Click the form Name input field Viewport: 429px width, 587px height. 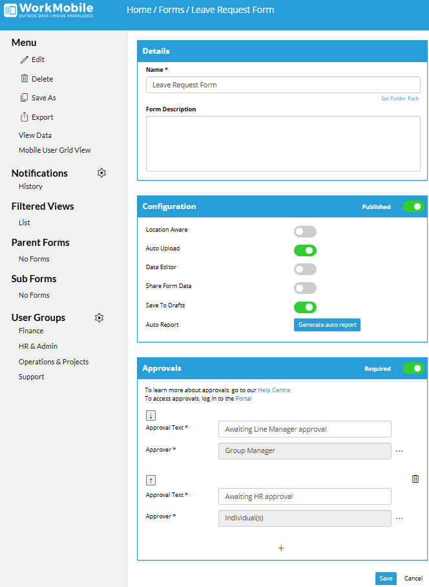click(x=283, y=85)
